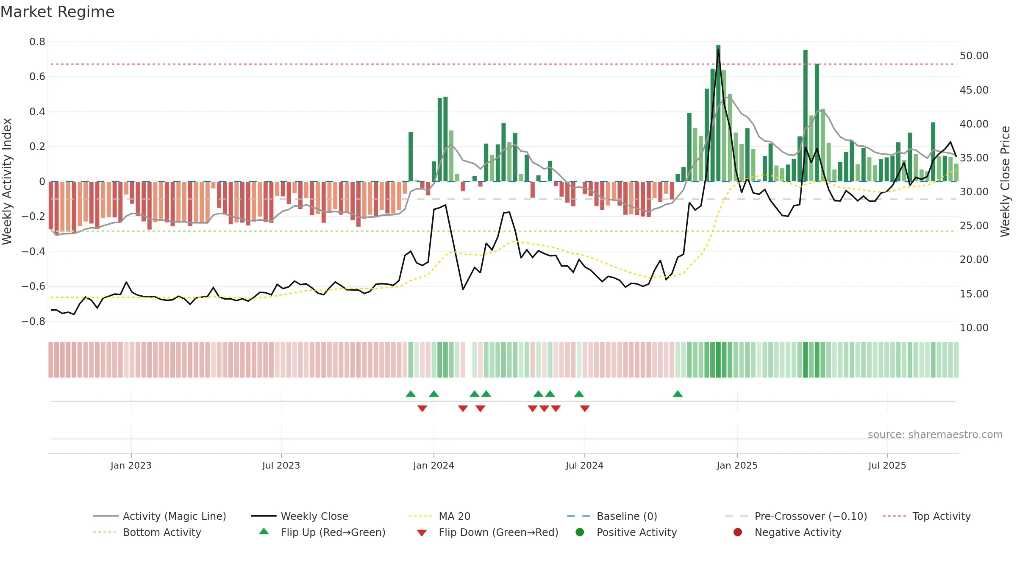1017x572 pixels.
Task: Click the 0.8 activity axis label
Action: (x=37, y=42)
